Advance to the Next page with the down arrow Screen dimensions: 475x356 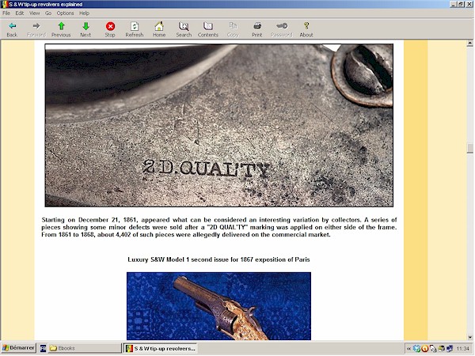[85, 26]
